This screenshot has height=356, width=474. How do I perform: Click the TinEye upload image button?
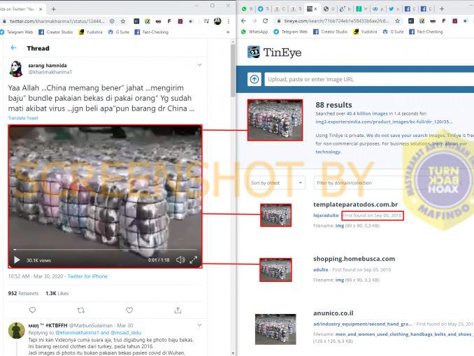click(254, 79)
